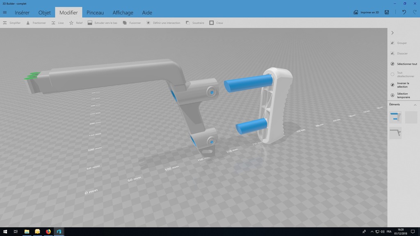Collapse the right side panel chevron
Viewport: 420px width, 236px height.
pos(393,33)
